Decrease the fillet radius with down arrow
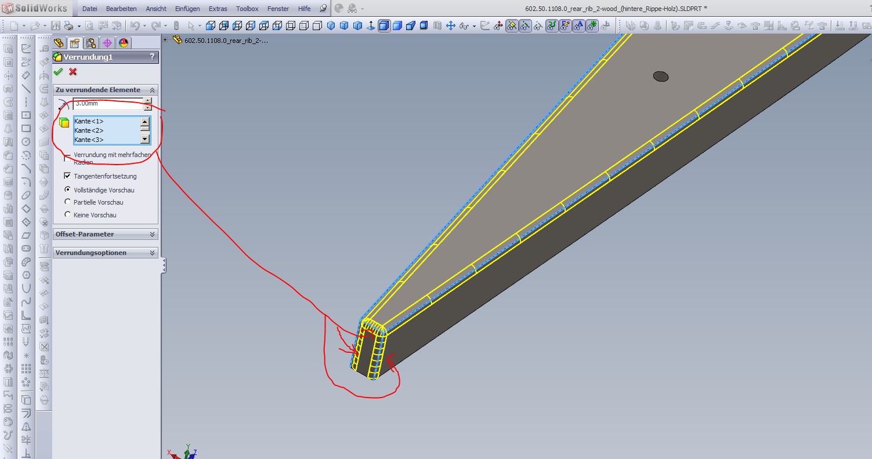The width and height of the screenshot is (872, 459). point(148,107)
